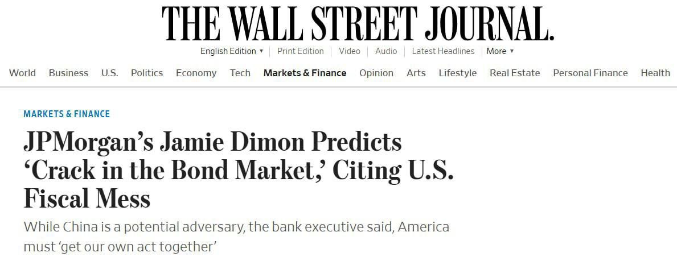Screen dimensions: 677x269
Task: Select the Tech menu item
Action: tap(240, 73)
